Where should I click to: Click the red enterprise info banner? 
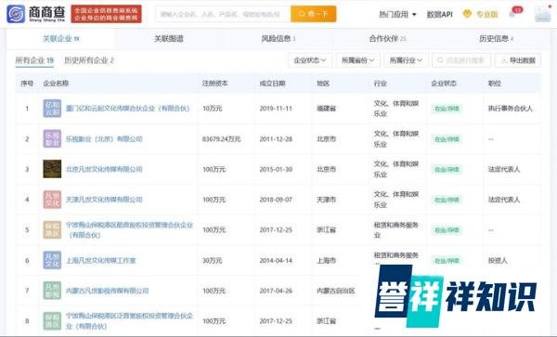coord(106,14)
